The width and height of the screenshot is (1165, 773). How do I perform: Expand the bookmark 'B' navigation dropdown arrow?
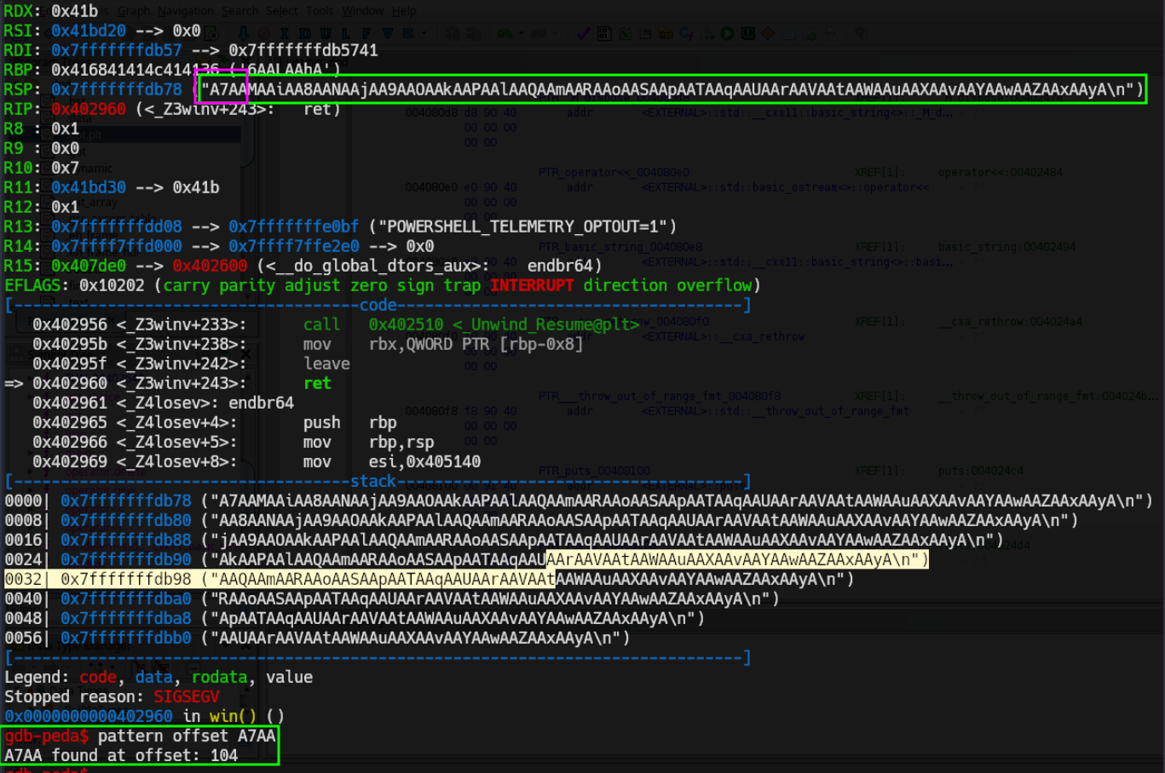(424, 34)
